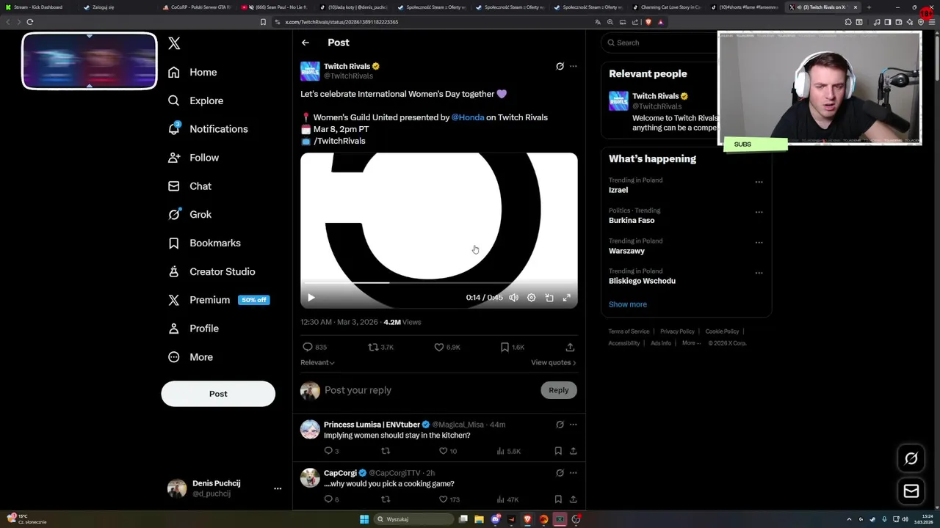Reload the page in the browser
This screenshot has width=940, height=528.
coord(30,22)
